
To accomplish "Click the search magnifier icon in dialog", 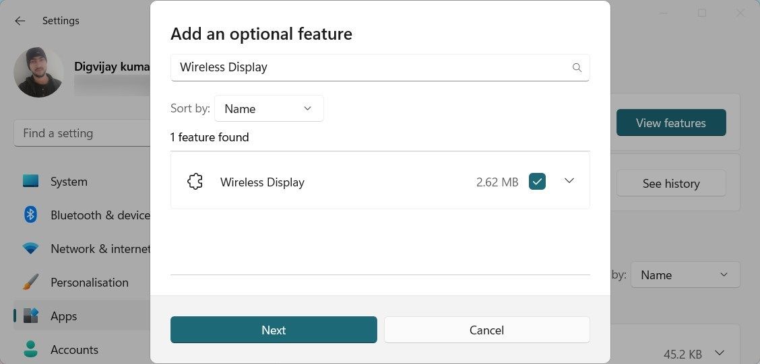I will click(577, 67).
